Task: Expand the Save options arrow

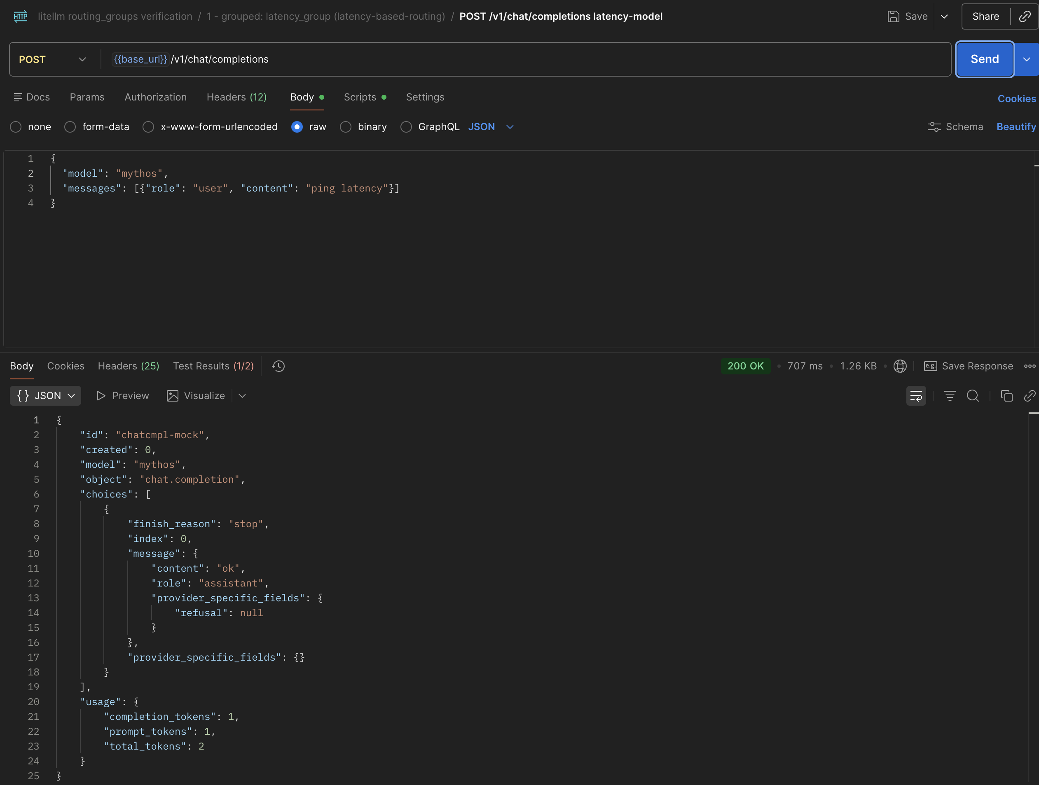Action: point(944,16)
